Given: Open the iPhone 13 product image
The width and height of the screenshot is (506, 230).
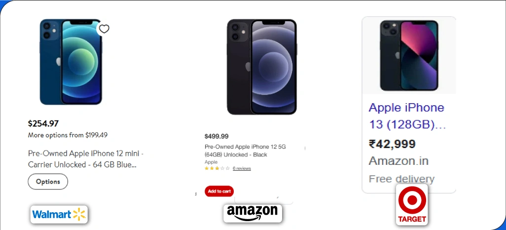Looking at the screenshot, I should click(x=409, y=55).
